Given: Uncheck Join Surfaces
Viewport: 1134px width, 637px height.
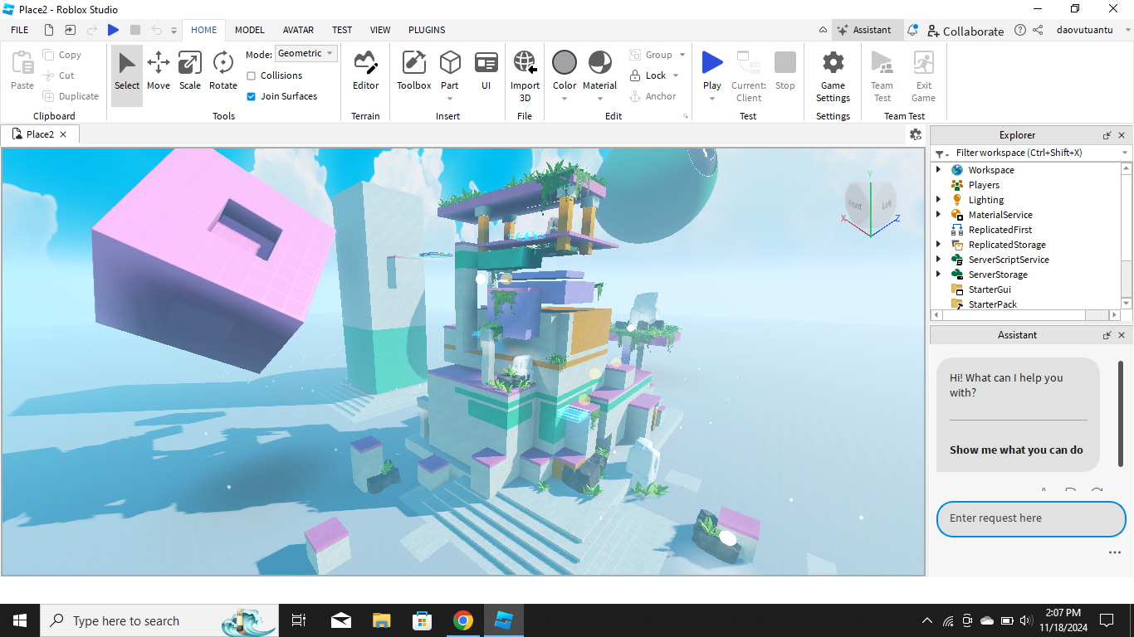Looking at the screenshot, I should pos(252,96).
